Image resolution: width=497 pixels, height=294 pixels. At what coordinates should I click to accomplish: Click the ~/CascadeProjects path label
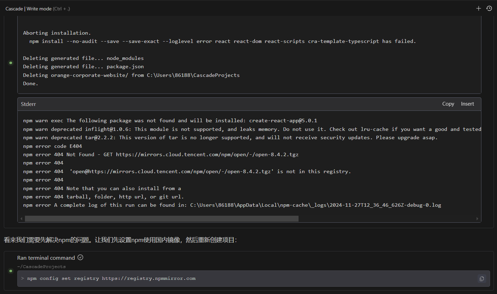point(41,267)
